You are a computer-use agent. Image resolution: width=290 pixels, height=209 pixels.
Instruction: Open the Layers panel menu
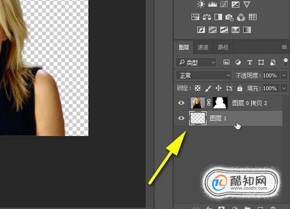284,47
